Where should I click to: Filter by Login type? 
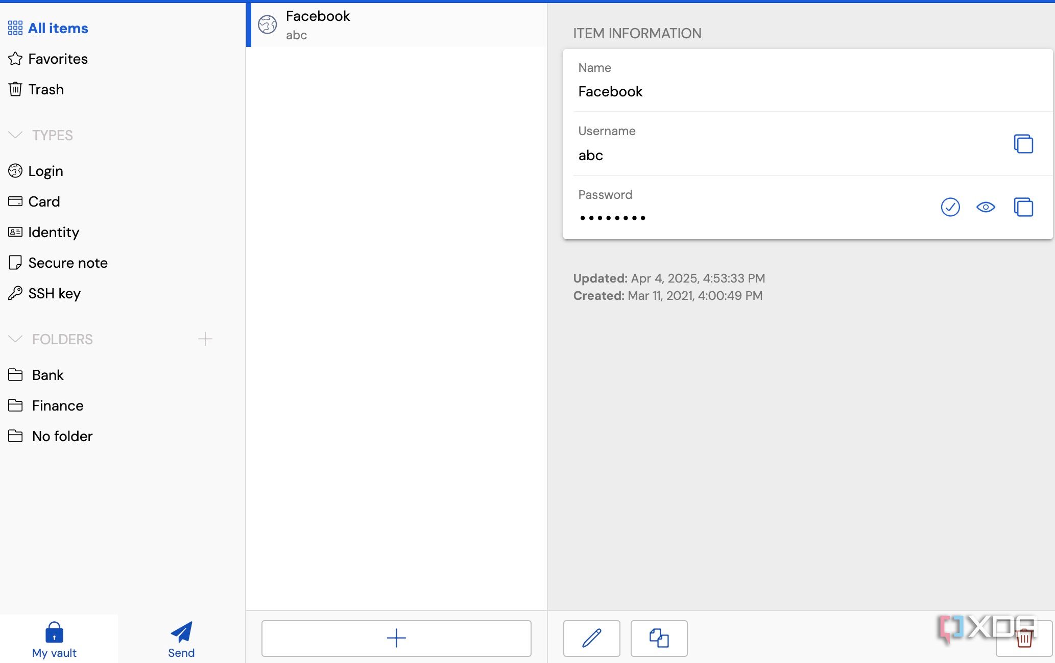point(45,171)
